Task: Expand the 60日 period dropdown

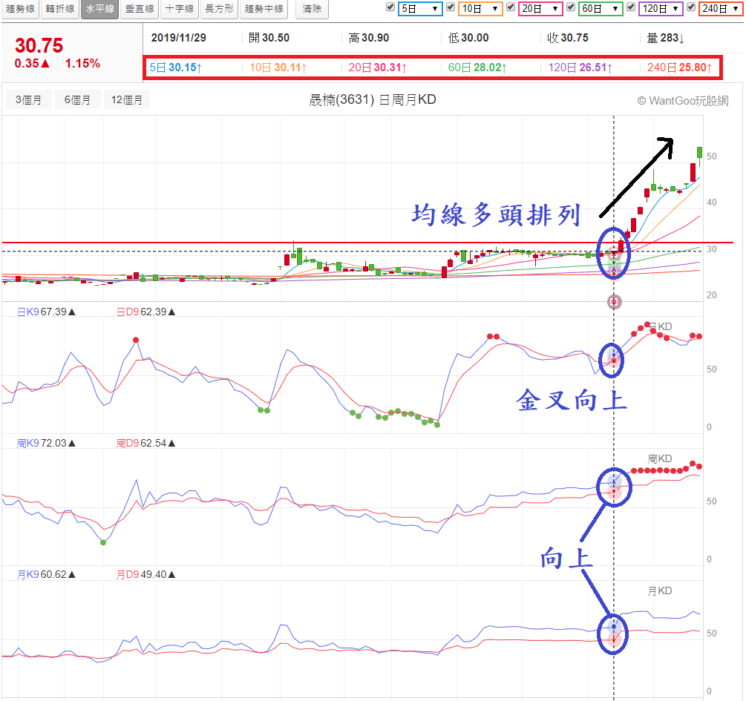Action: point(601,9)
